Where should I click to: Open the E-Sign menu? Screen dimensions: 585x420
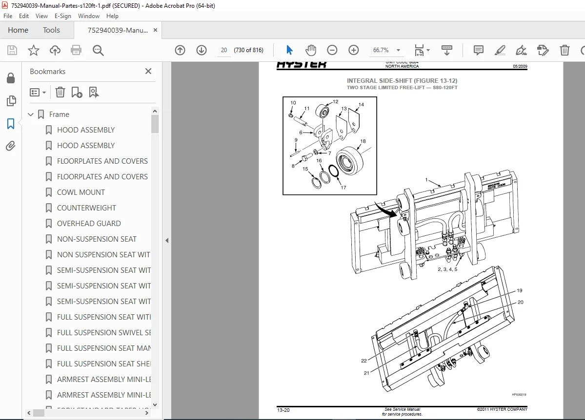pyautogui.click(x=62, y=16)
